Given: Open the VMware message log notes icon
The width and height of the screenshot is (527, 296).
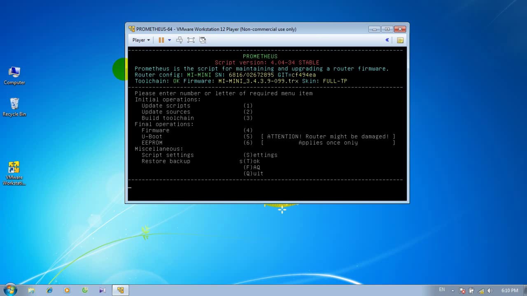Looking at the screenshot, I should [400, 40].
